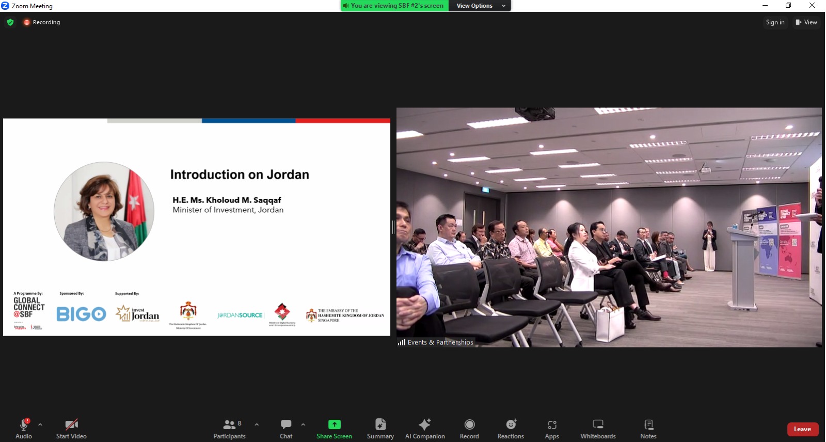Click the Sign in button
The image size is (826, 442).
coord(775,22)
